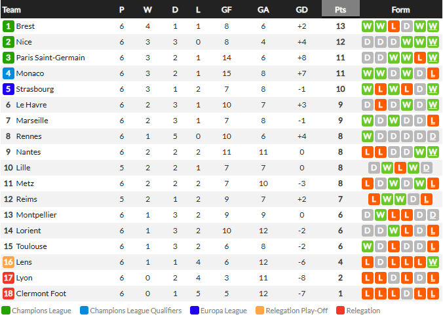Open the Paris Saint-Germain team link

(50, 58)
